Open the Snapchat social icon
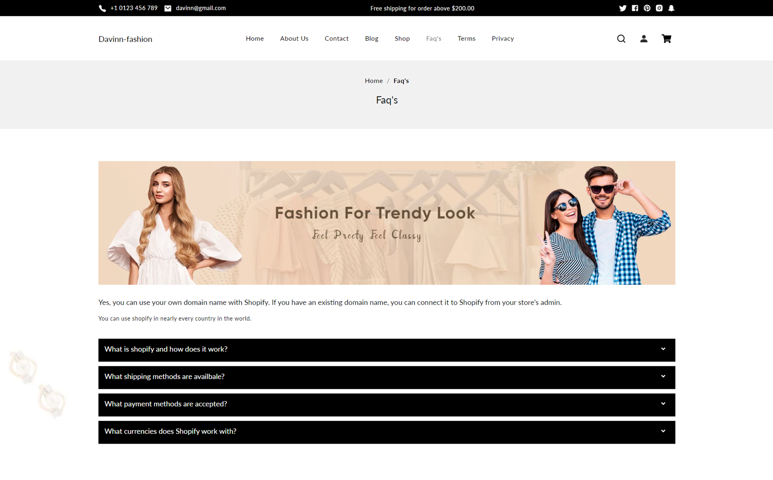Screen dimensions: 773x480 671,8
